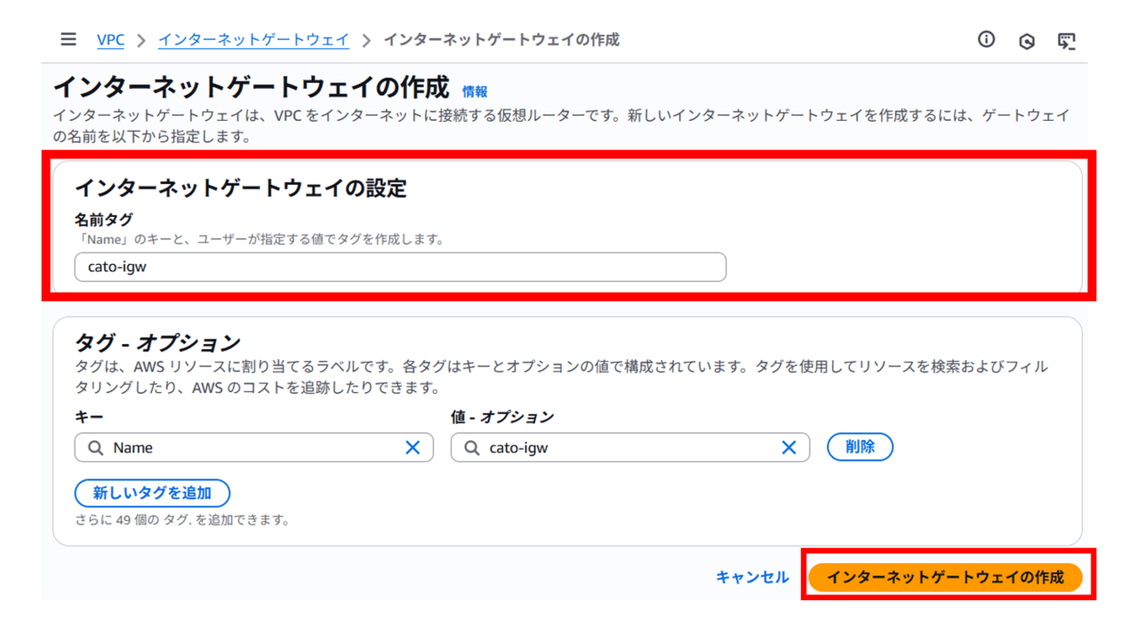
Task: Click the hexagon settings icon at top right
Action: tap(1027, 41)
